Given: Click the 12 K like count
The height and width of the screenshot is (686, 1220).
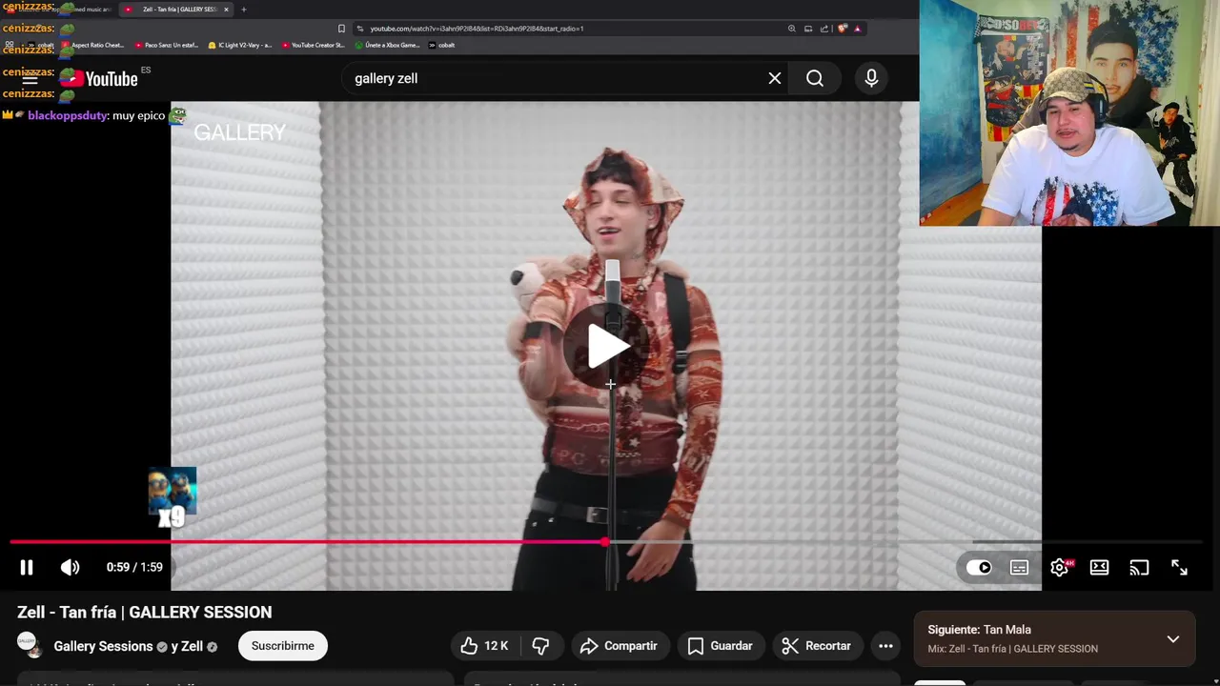Looking at the screenshot, I should click(496, 646).
